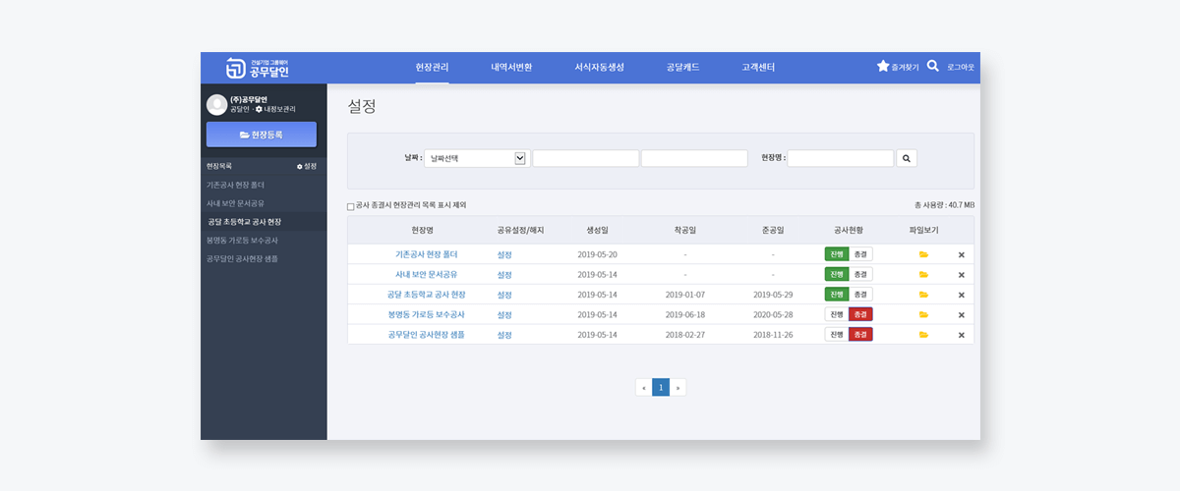Set 봉명동 가로등 보수공사 status to 진행

coord(836,314)
